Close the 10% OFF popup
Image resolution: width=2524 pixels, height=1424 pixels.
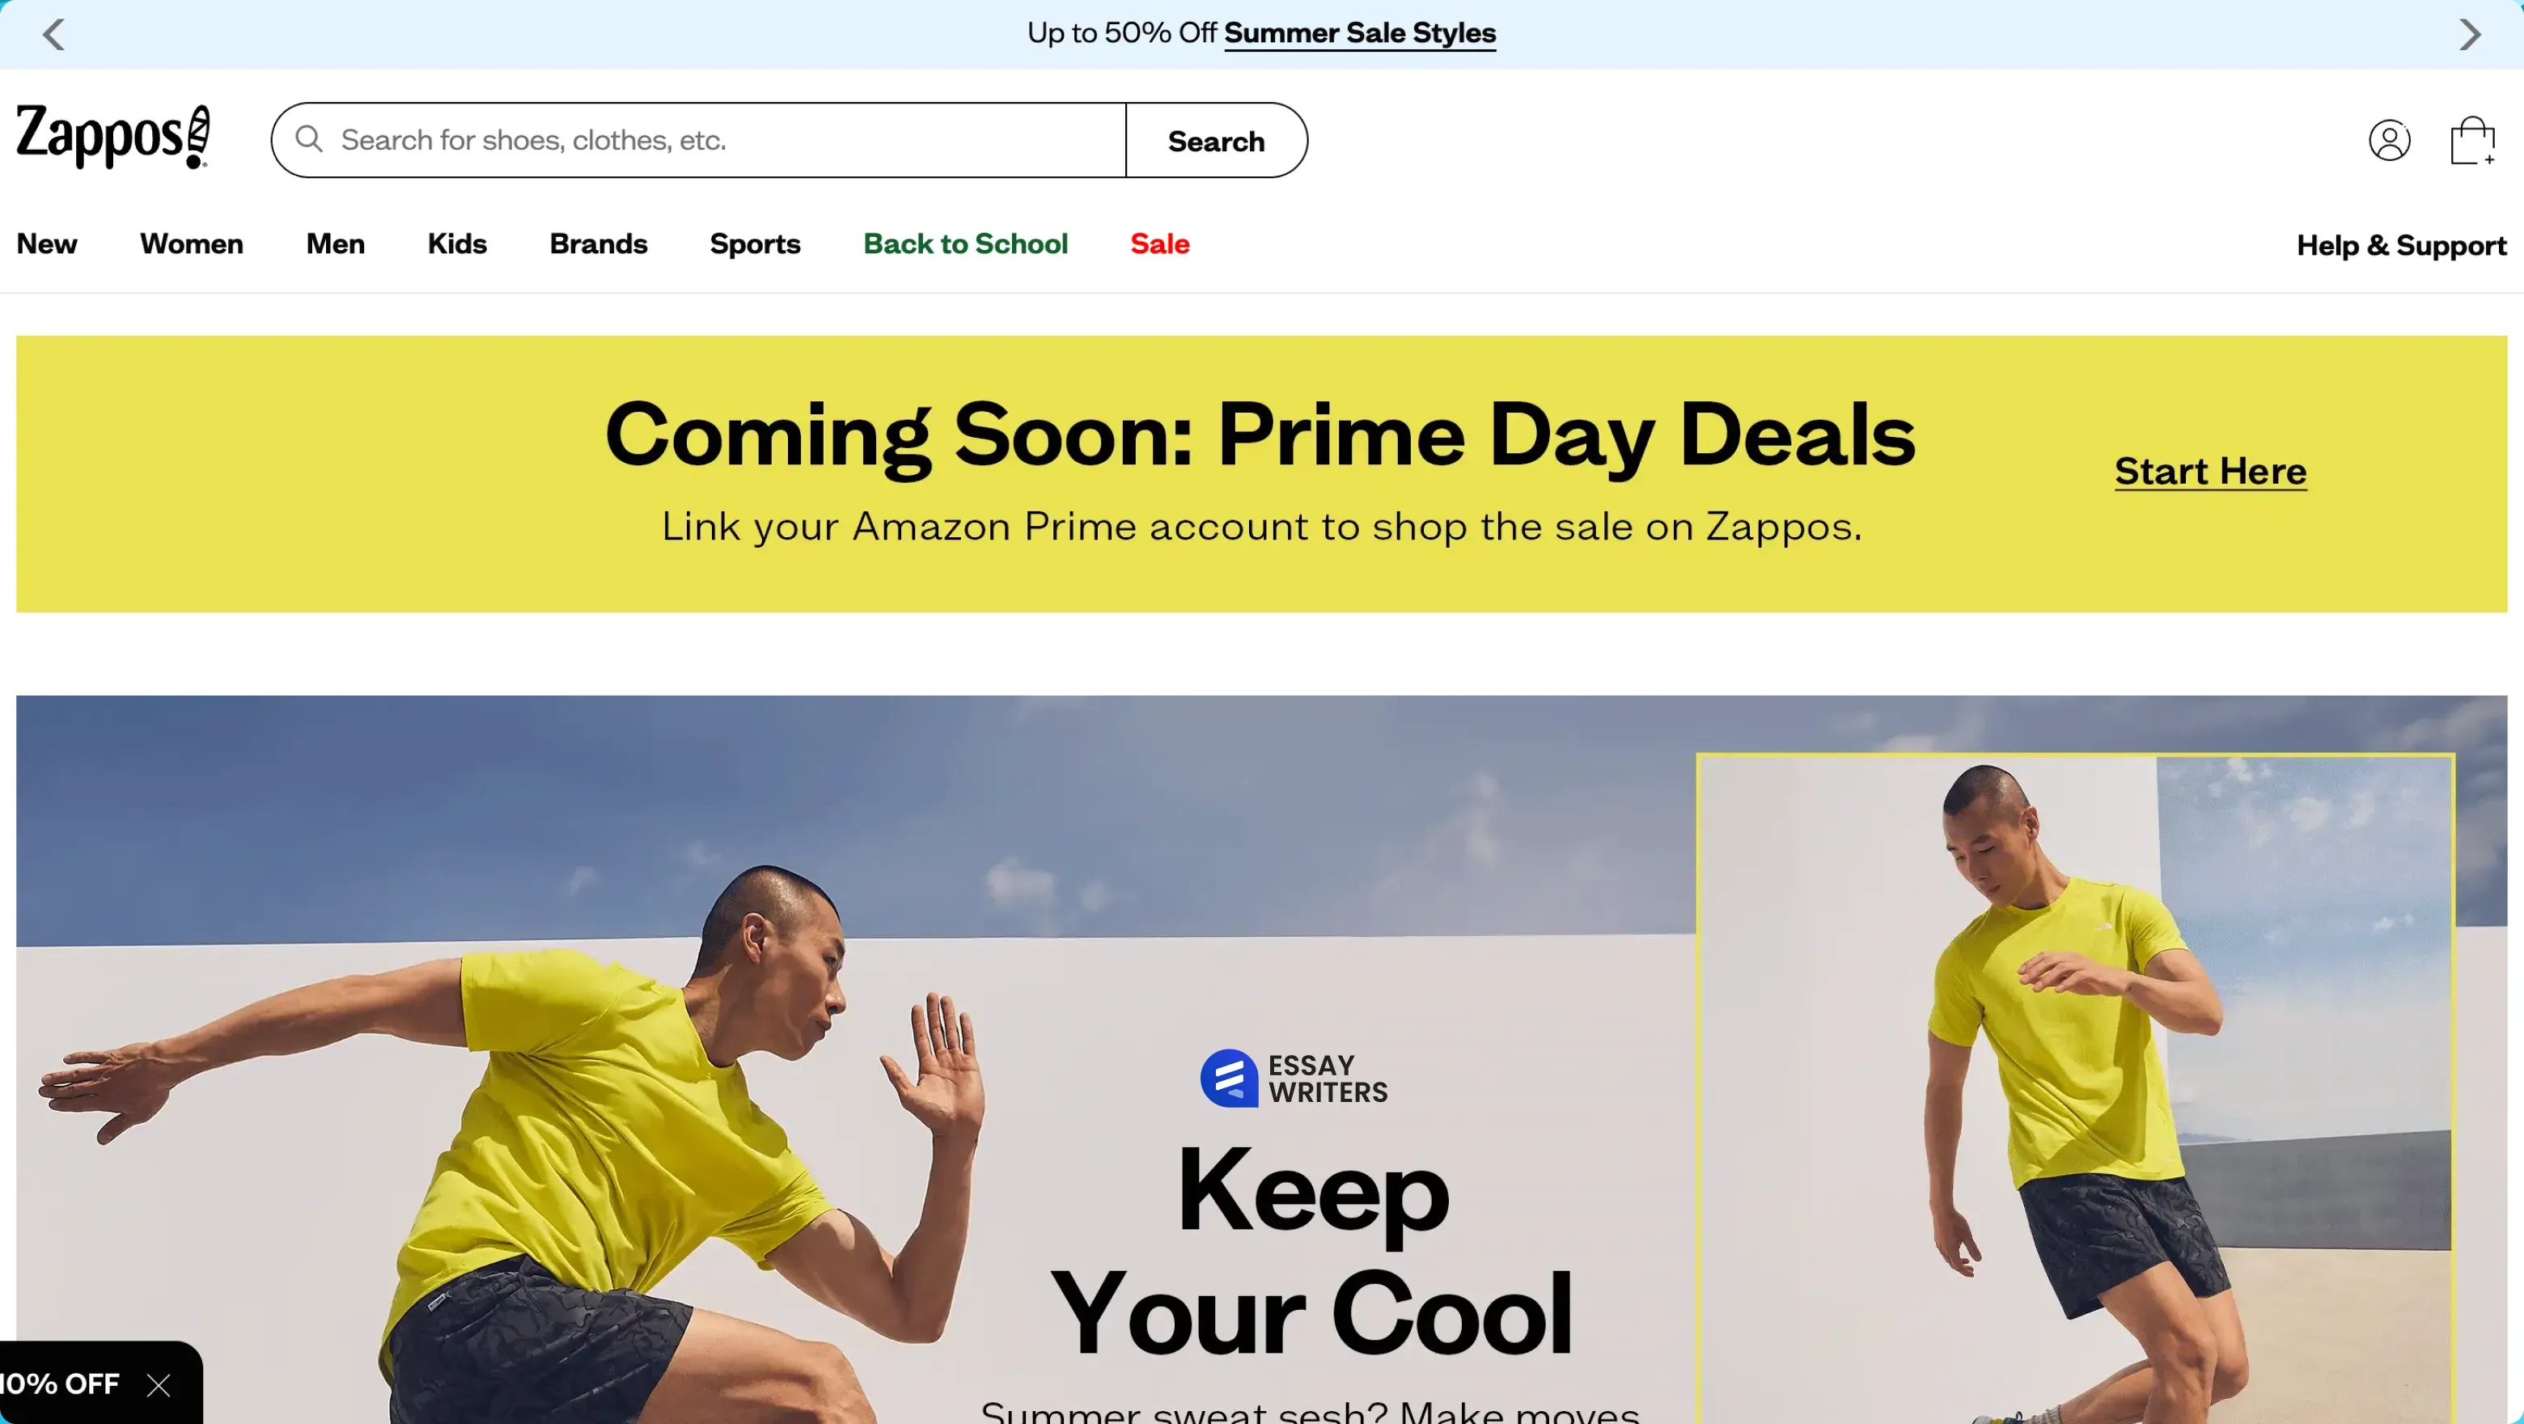159,1385
